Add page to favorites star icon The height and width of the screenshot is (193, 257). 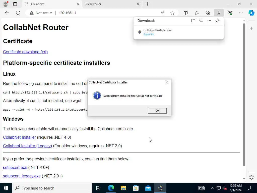click(x=172, y=13)
